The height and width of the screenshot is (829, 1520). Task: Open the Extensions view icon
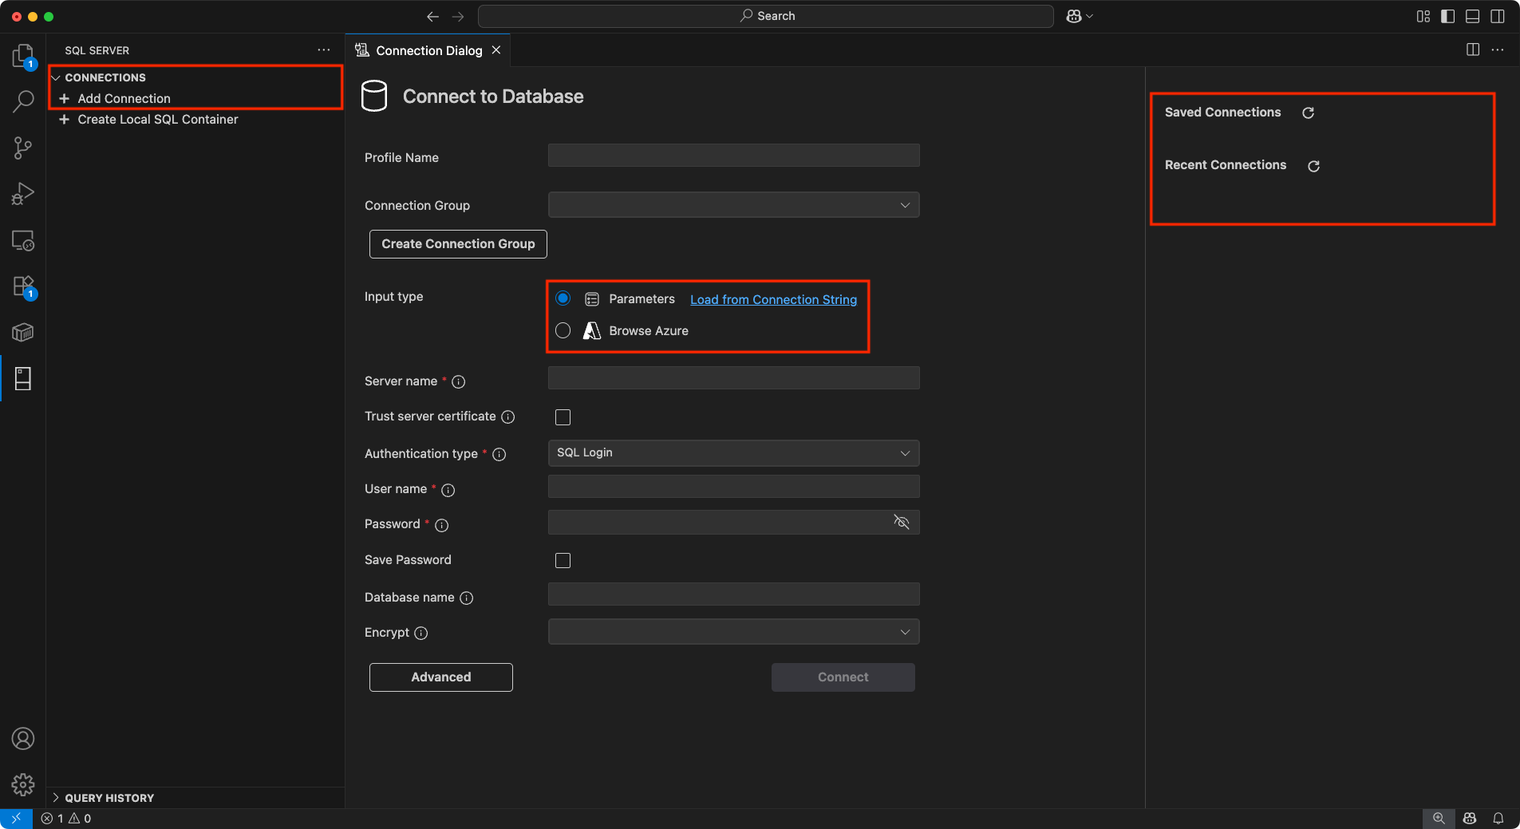point(23,286)
